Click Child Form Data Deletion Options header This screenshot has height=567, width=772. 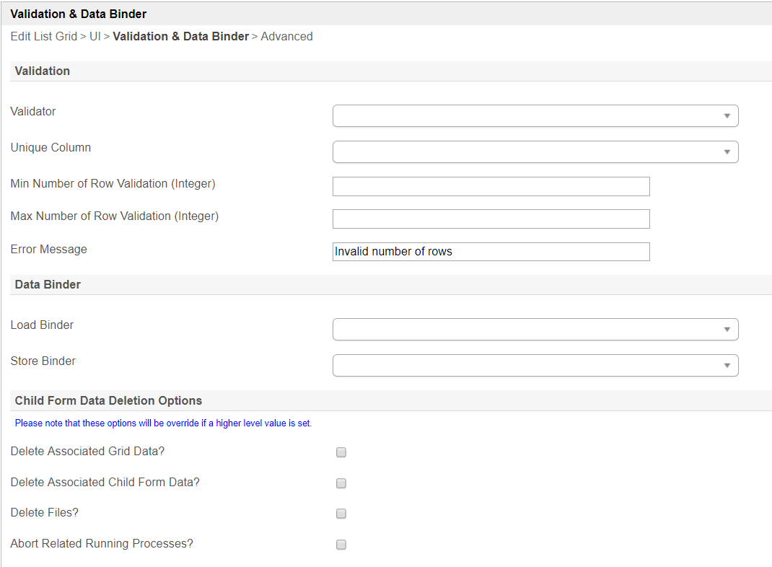(x=108, y=400)
